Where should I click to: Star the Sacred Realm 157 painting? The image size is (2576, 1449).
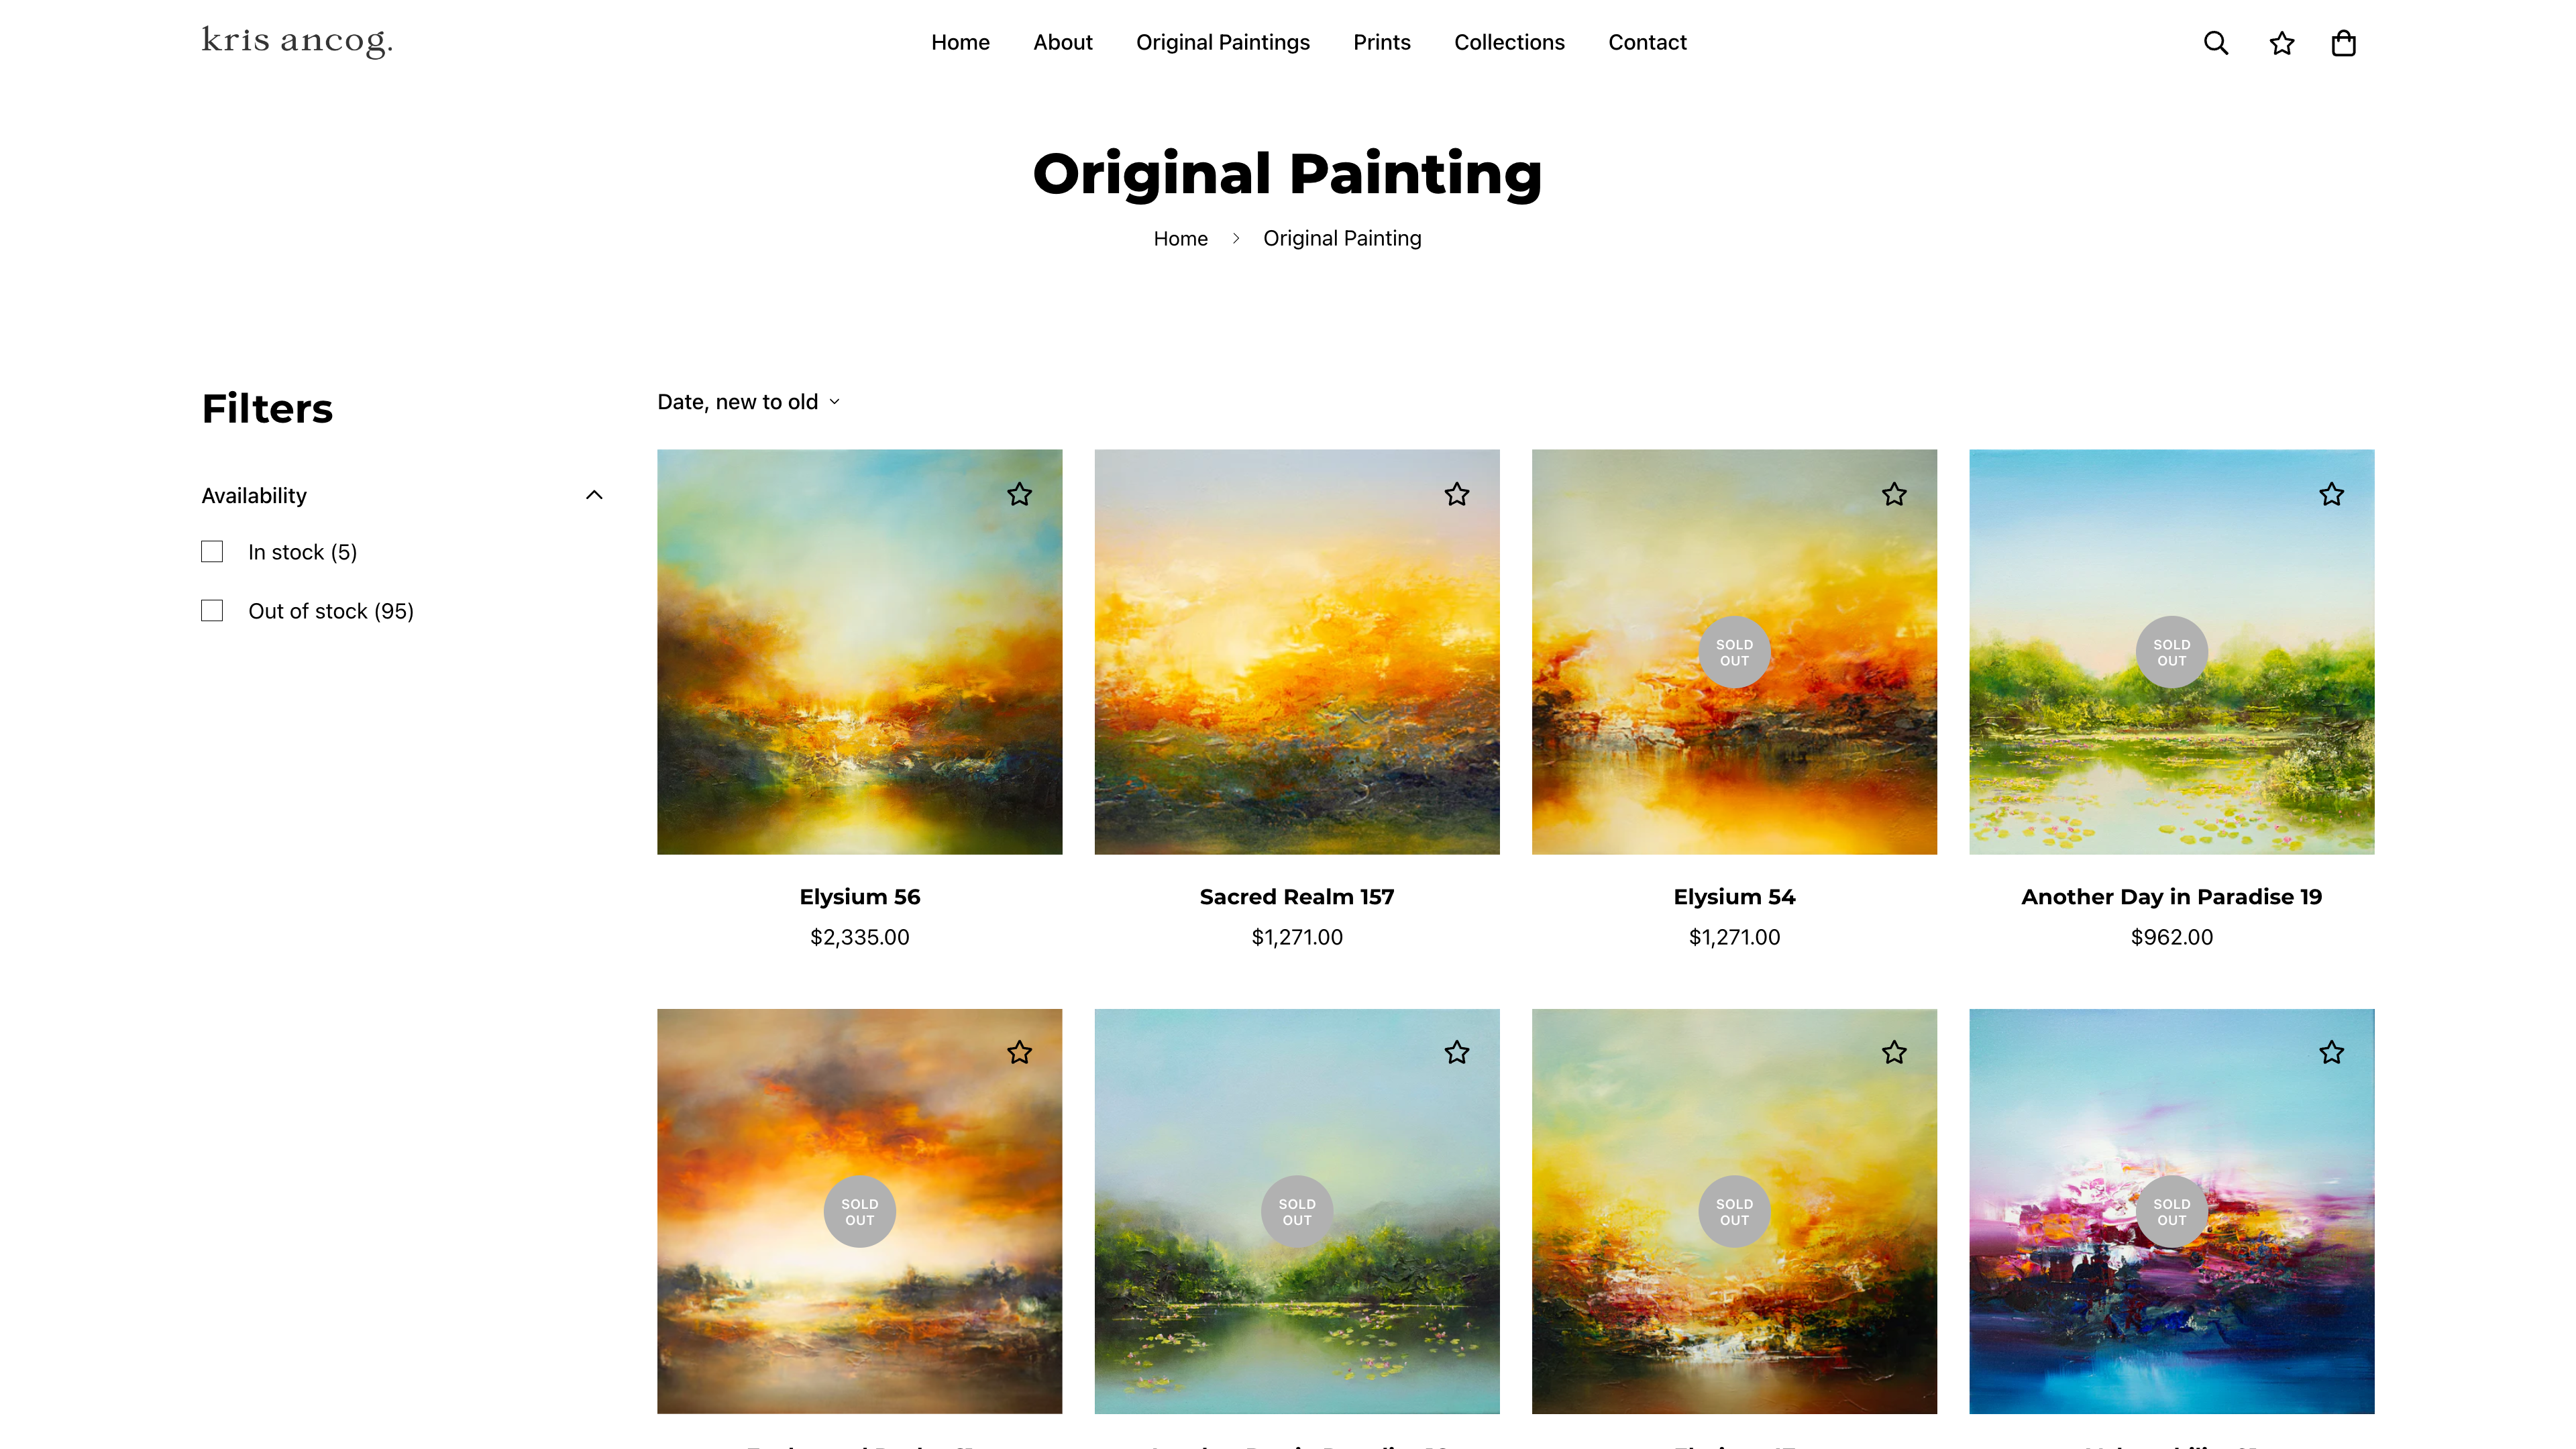pos(1456,494)
